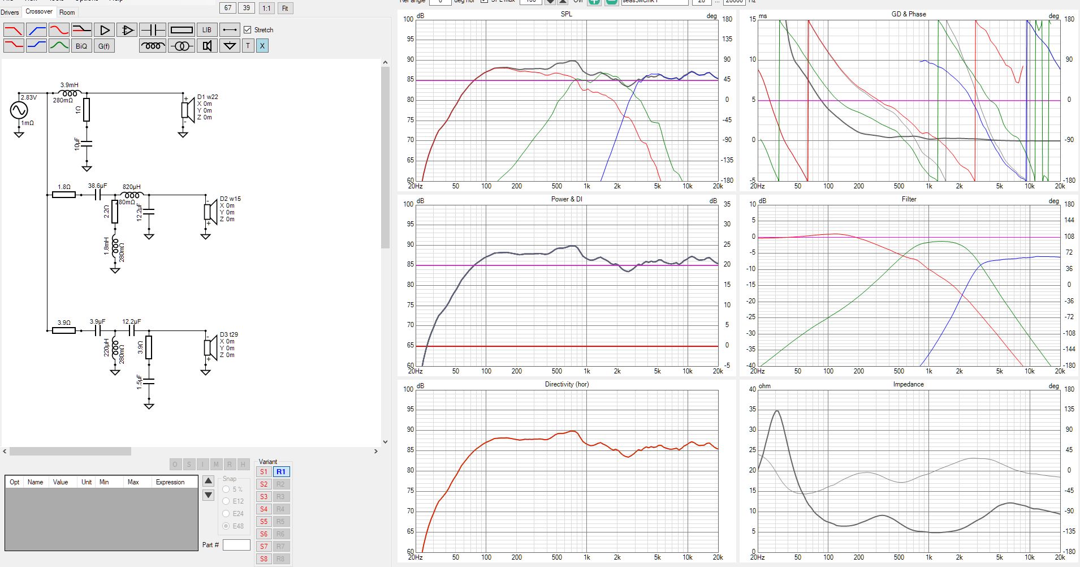The width and height of the screenshot is (1080, 567).
Task: Select the D2 w15 driver in schematic
Action: tap(210, 212)
